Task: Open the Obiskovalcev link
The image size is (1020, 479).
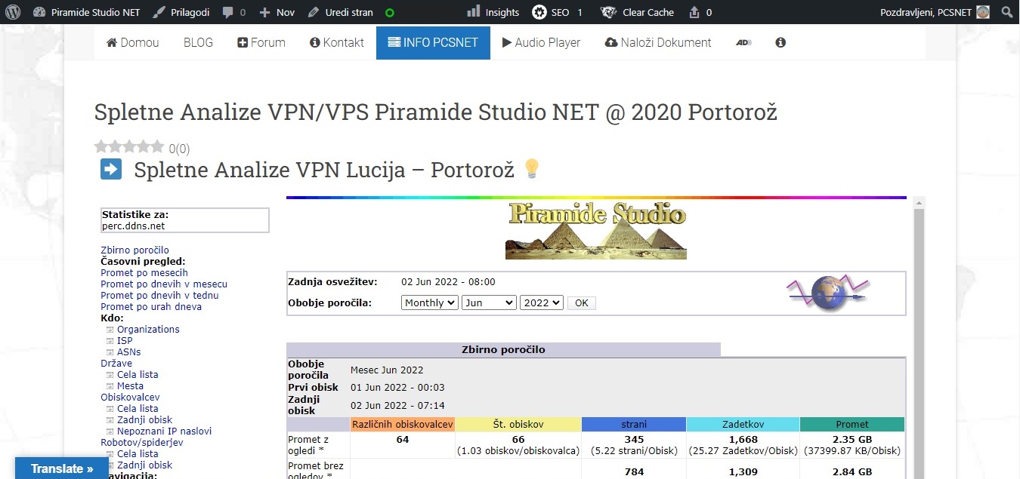Action: (130, 398)
